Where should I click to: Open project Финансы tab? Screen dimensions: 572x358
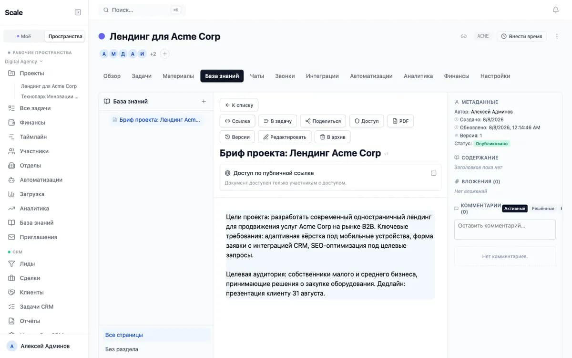pos(457,76)
